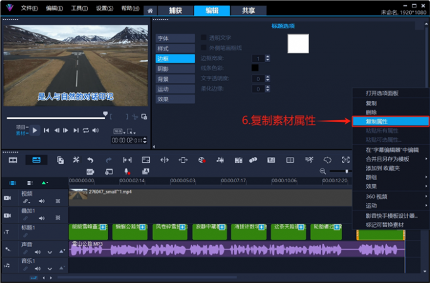Switch to timeline view
430x283 pixels.
[36, 160]
